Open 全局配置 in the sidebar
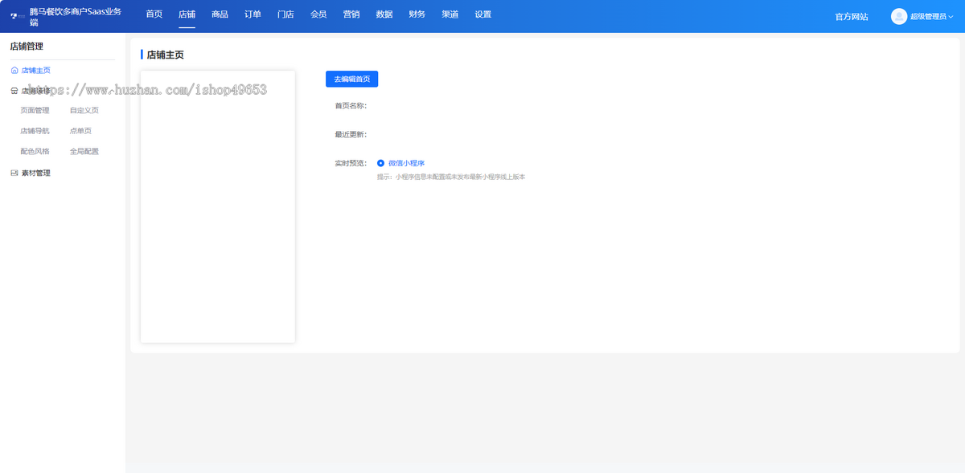 point(84,151)
